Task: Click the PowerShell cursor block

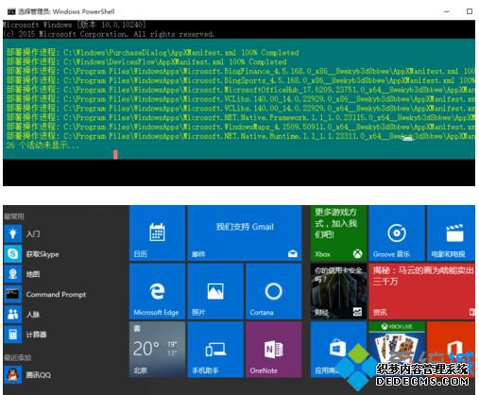Action: tap(115, 154)
